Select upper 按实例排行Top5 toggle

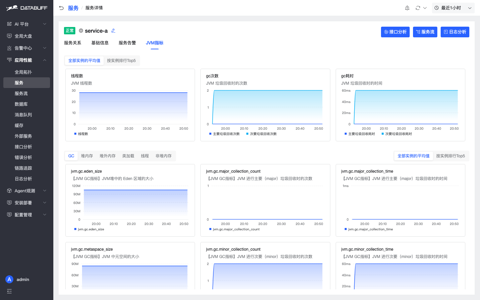click(x=121, y=61)
